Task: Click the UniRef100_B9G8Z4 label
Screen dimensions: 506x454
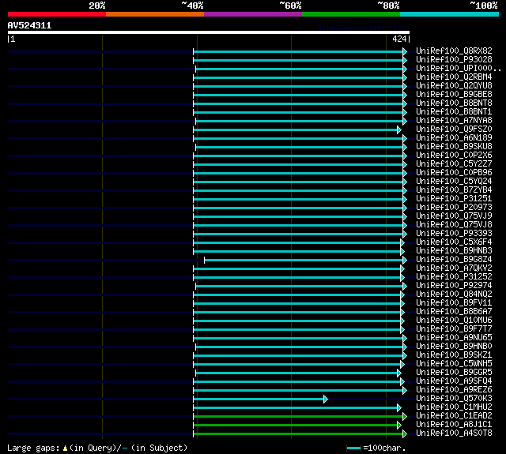Action: (x=454, y=260)
